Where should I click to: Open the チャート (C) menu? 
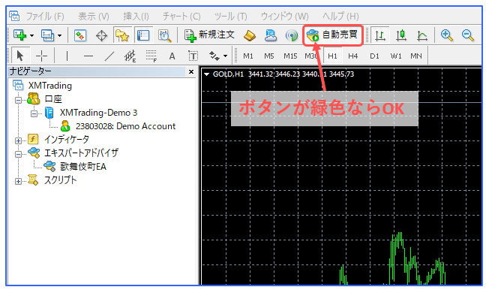pyautogui.click(x=181, y=16)
